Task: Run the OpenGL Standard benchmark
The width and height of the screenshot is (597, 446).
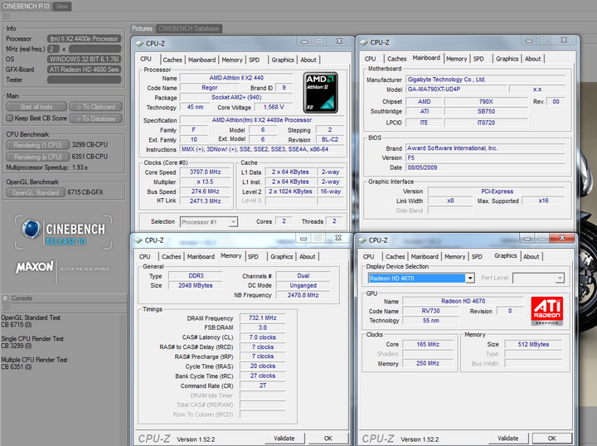Action: 35,192
